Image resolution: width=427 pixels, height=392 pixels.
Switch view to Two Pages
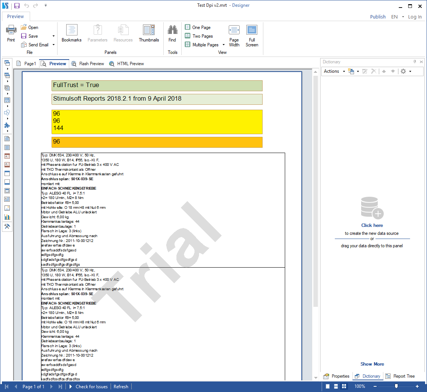pos(199,36)
